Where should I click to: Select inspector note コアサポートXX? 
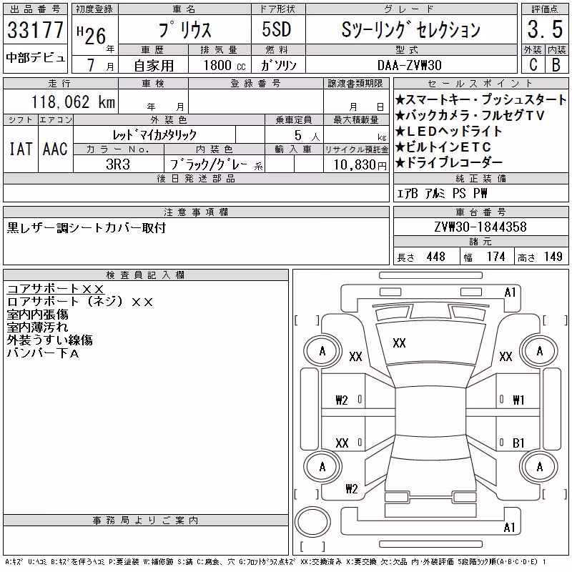pos(56,289)
